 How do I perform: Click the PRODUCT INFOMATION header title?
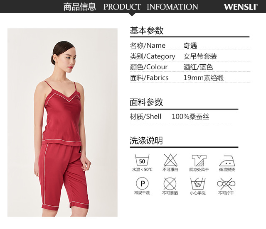click(x=150, y=7)
